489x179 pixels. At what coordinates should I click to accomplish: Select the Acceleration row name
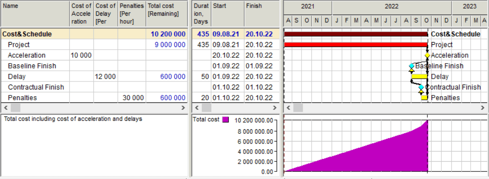click(x=27, y=55)
